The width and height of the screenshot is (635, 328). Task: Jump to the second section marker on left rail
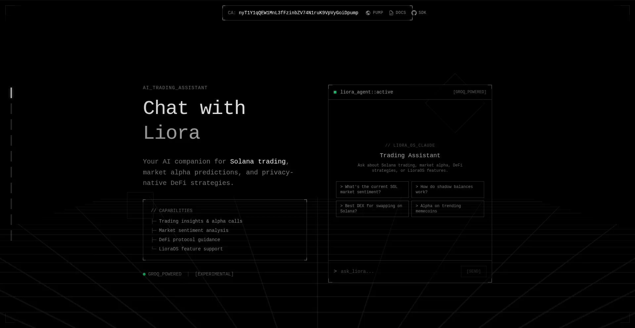pyautogui.click(x=11, y=109)
